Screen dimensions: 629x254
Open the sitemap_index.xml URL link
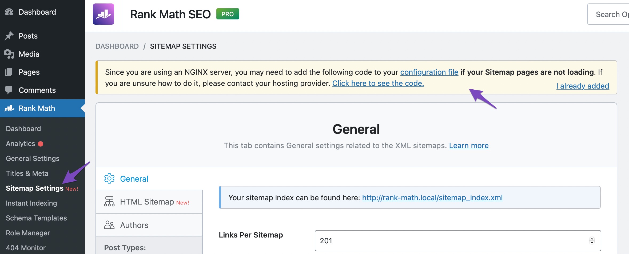click(432, 198)
